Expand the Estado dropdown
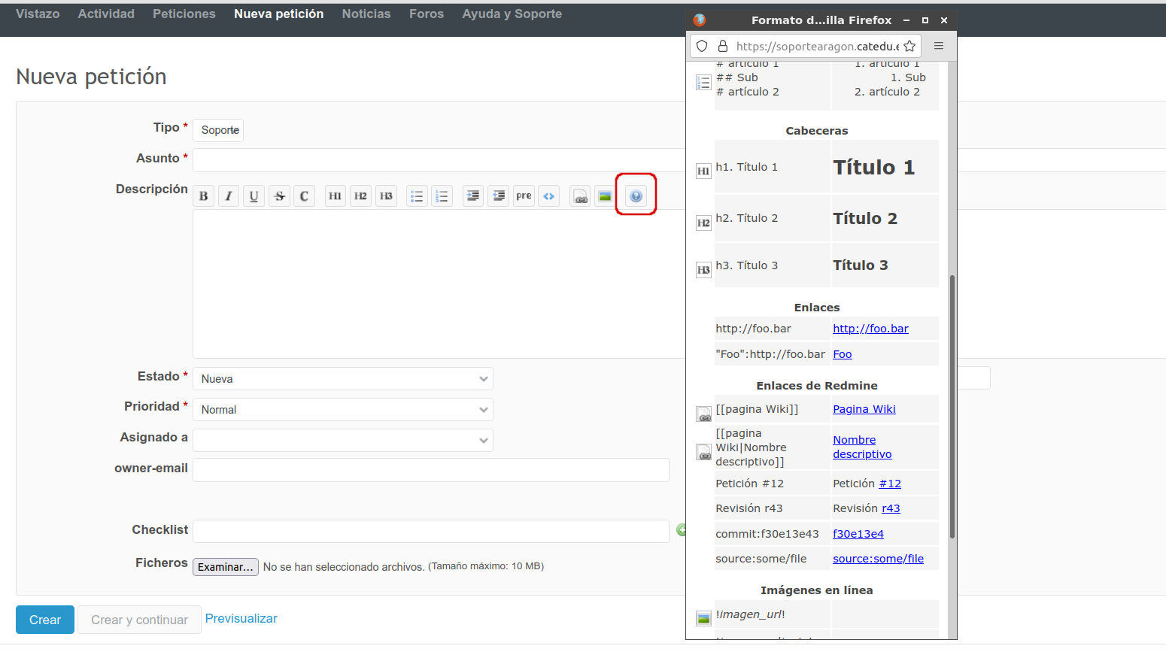The image size is (1166, 658). (343, 379)
